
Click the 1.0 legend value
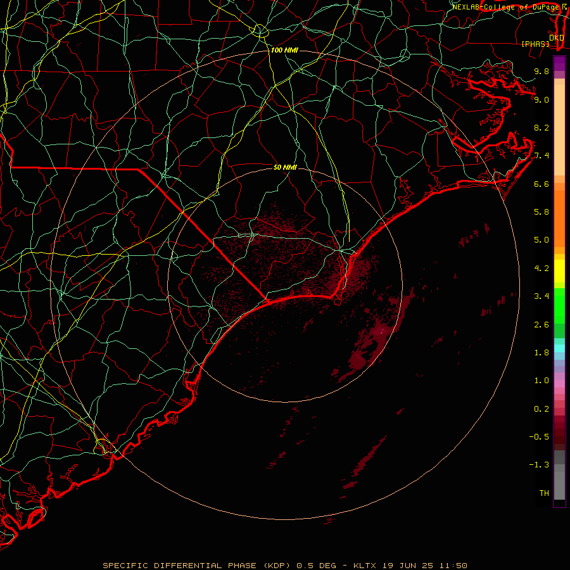(541, 381)
